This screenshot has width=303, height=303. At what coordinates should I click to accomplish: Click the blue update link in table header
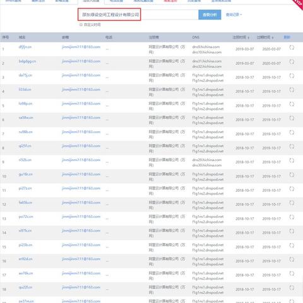point(287,37)
